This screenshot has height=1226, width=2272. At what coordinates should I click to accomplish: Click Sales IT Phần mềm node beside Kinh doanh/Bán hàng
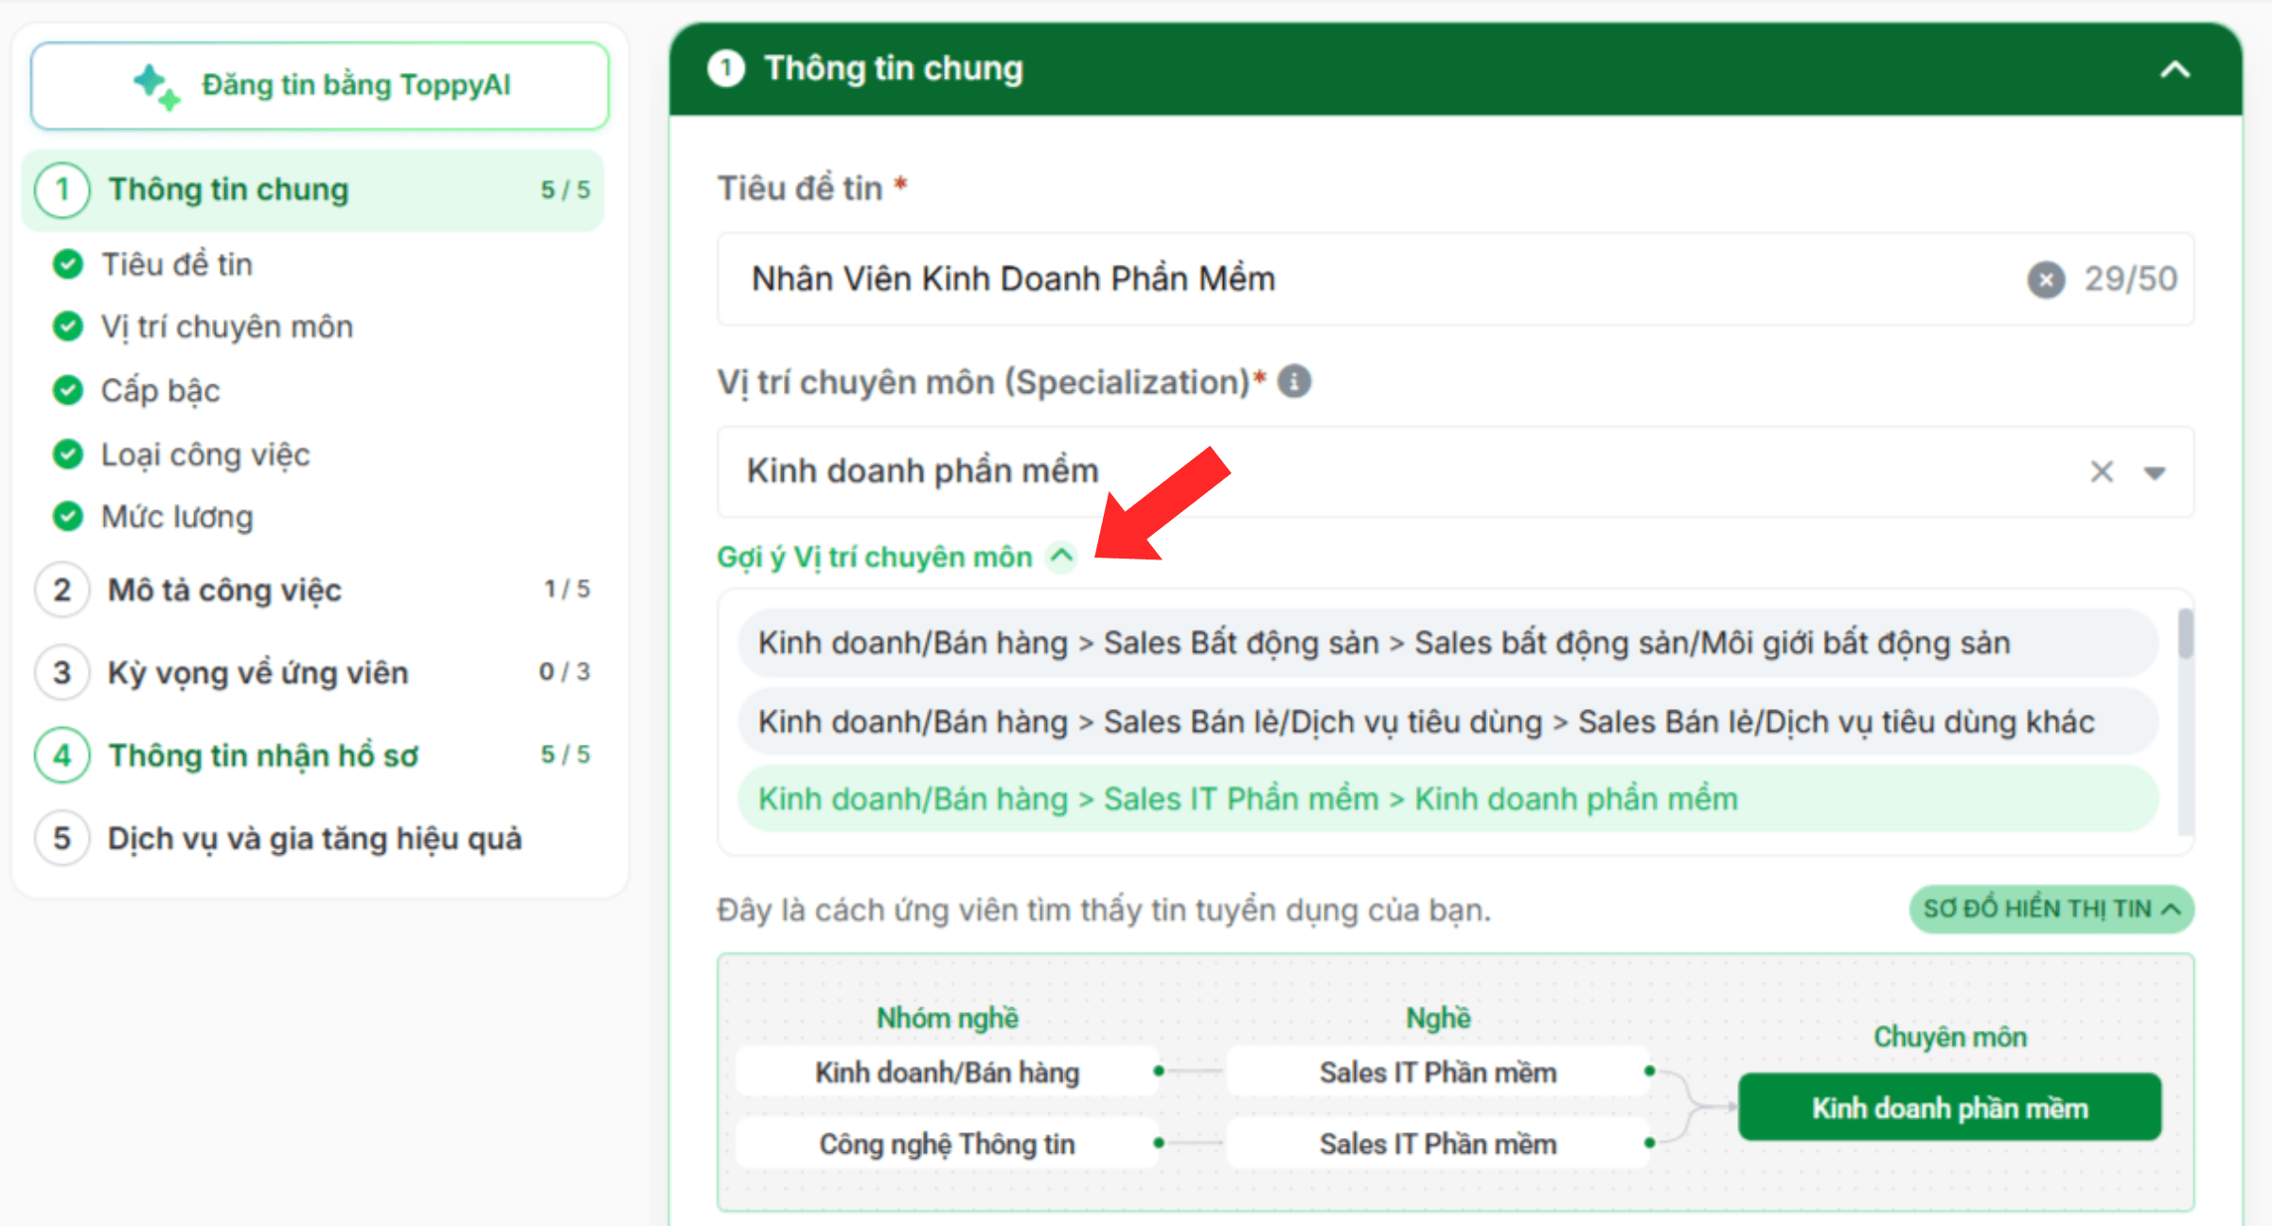coord(1438,1073)
